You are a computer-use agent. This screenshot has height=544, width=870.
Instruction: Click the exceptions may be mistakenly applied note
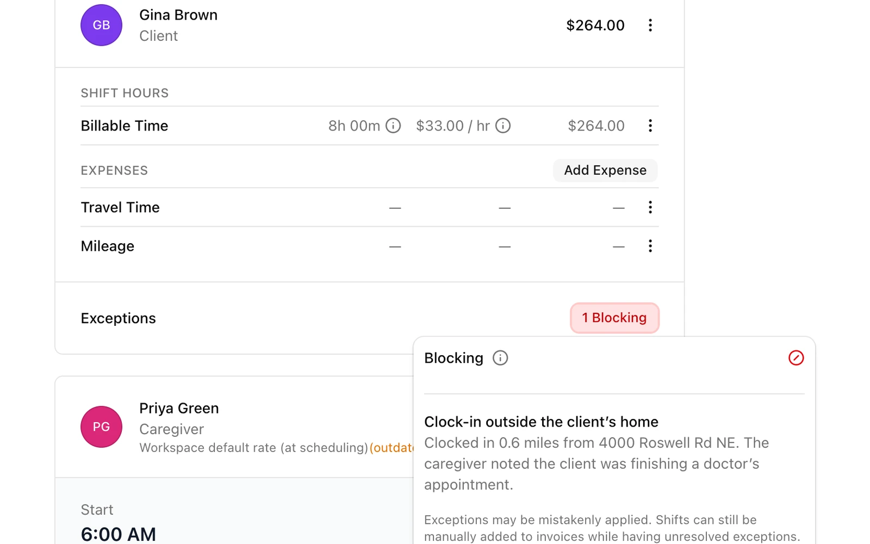pos(612,528)
